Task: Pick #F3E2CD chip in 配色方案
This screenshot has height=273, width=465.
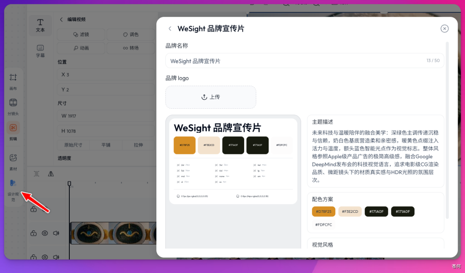Action: [x=350, y=212]
